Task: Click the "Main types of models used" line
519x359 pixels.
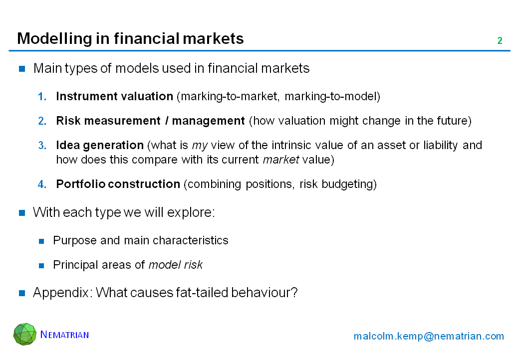Action: [x=171, y=68]
